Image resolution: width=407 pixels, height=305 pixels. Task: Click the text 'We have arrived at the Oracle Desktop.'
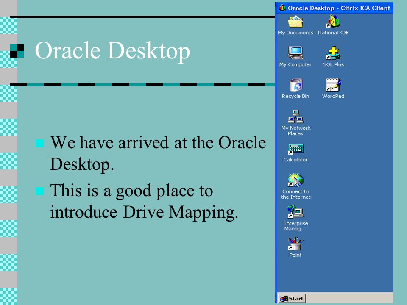coord(158,153)
